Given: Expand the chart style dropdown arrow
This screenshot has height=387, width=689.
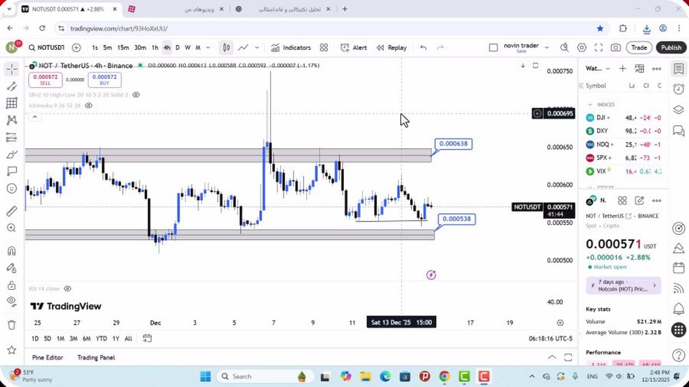Looking at the screenshot, I should point(257,48).
